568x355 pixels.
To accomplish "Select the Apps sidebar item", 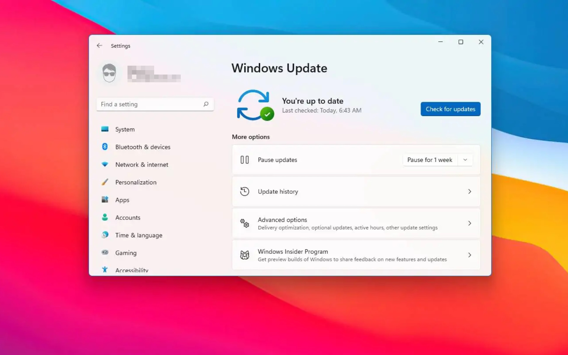I will coord(122,200).
